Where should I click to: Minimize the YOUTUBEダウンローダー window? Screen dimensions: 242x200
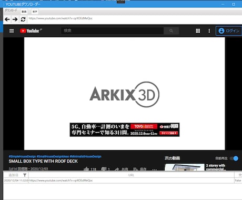click(223, 4)
